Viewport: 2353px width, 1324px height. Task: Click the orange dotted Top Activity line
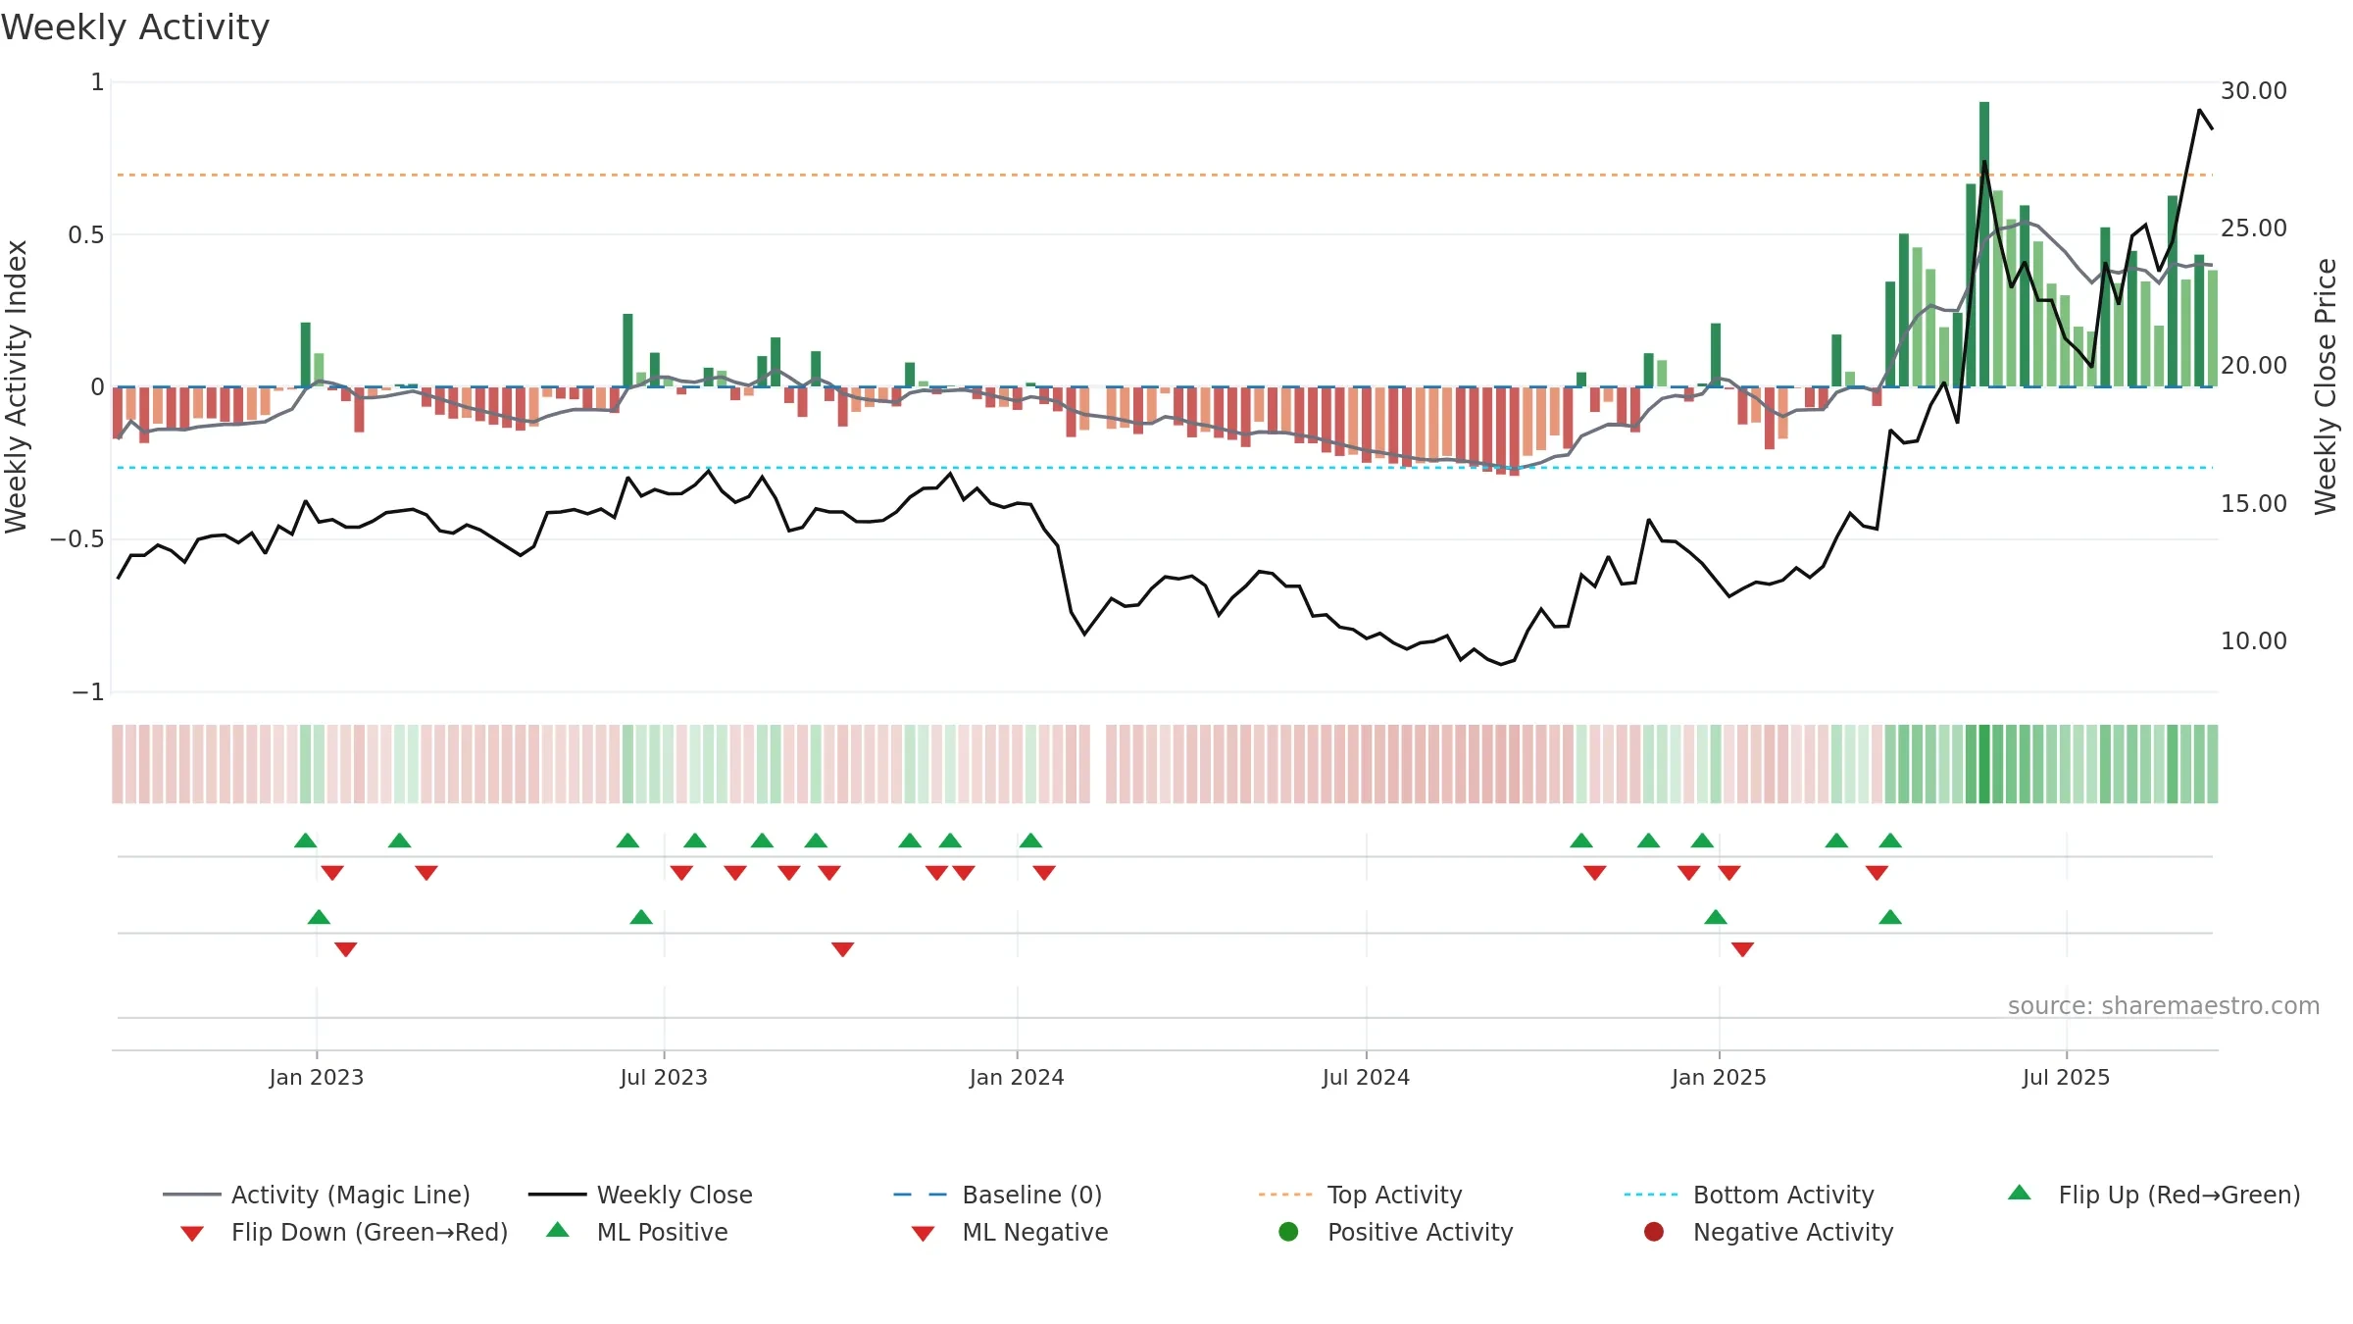pos(1165,175)
